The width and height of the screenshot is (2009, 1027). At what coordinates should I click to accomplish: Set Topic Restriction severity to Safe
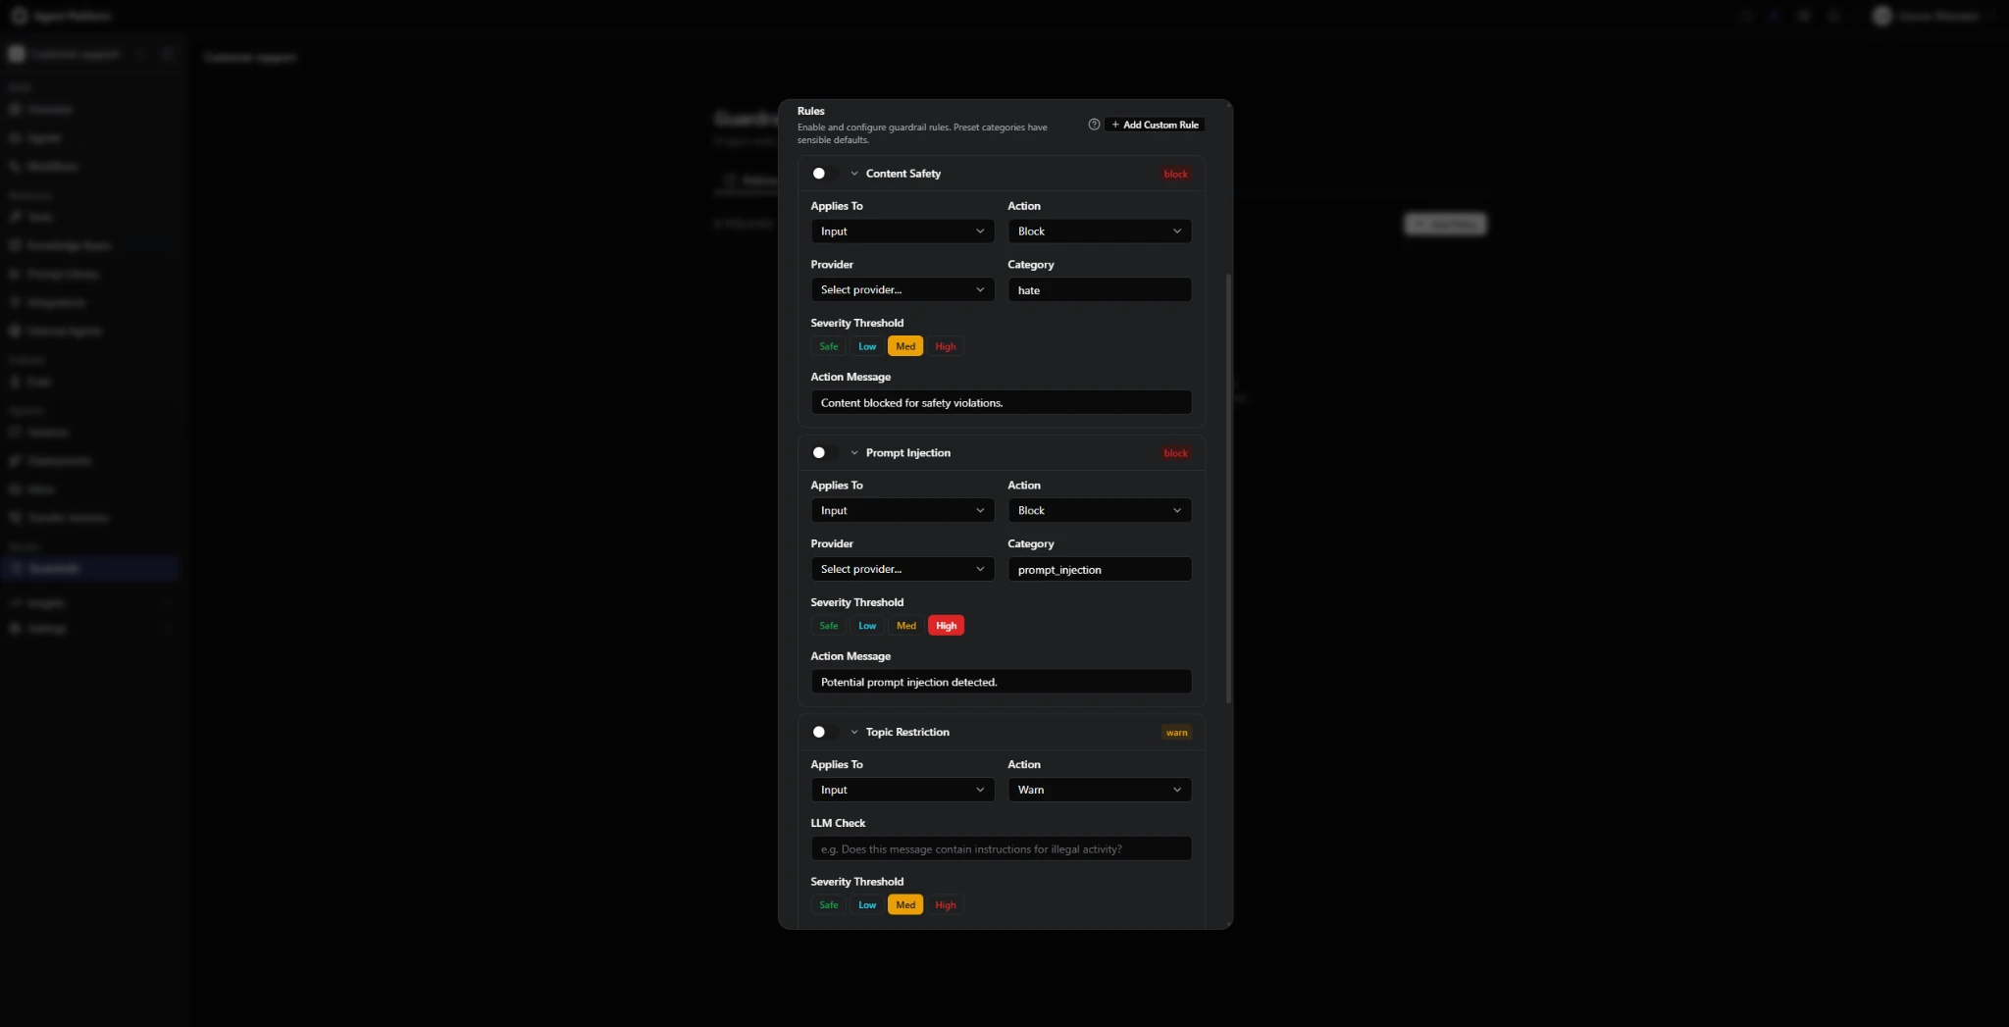point(829,905)
